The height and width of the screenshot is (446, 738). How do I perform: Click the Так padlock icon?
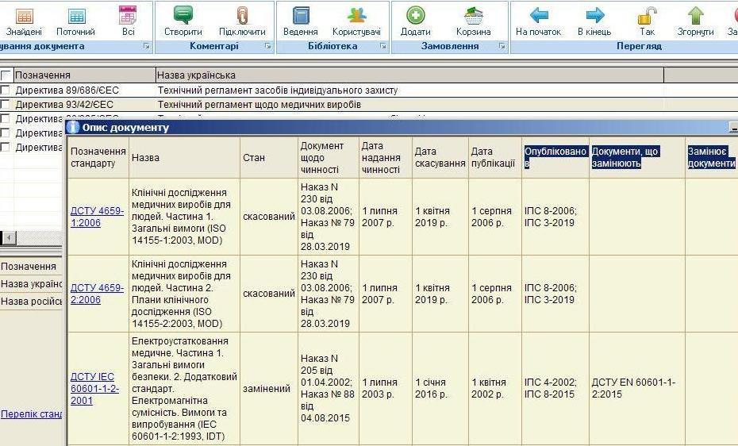[x=648, y=16]
